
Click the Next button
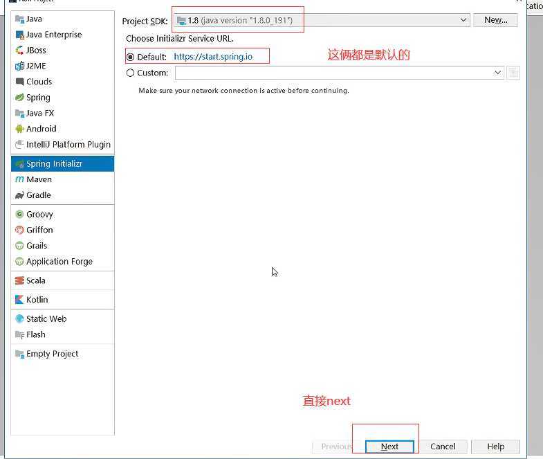pos(389,447)
